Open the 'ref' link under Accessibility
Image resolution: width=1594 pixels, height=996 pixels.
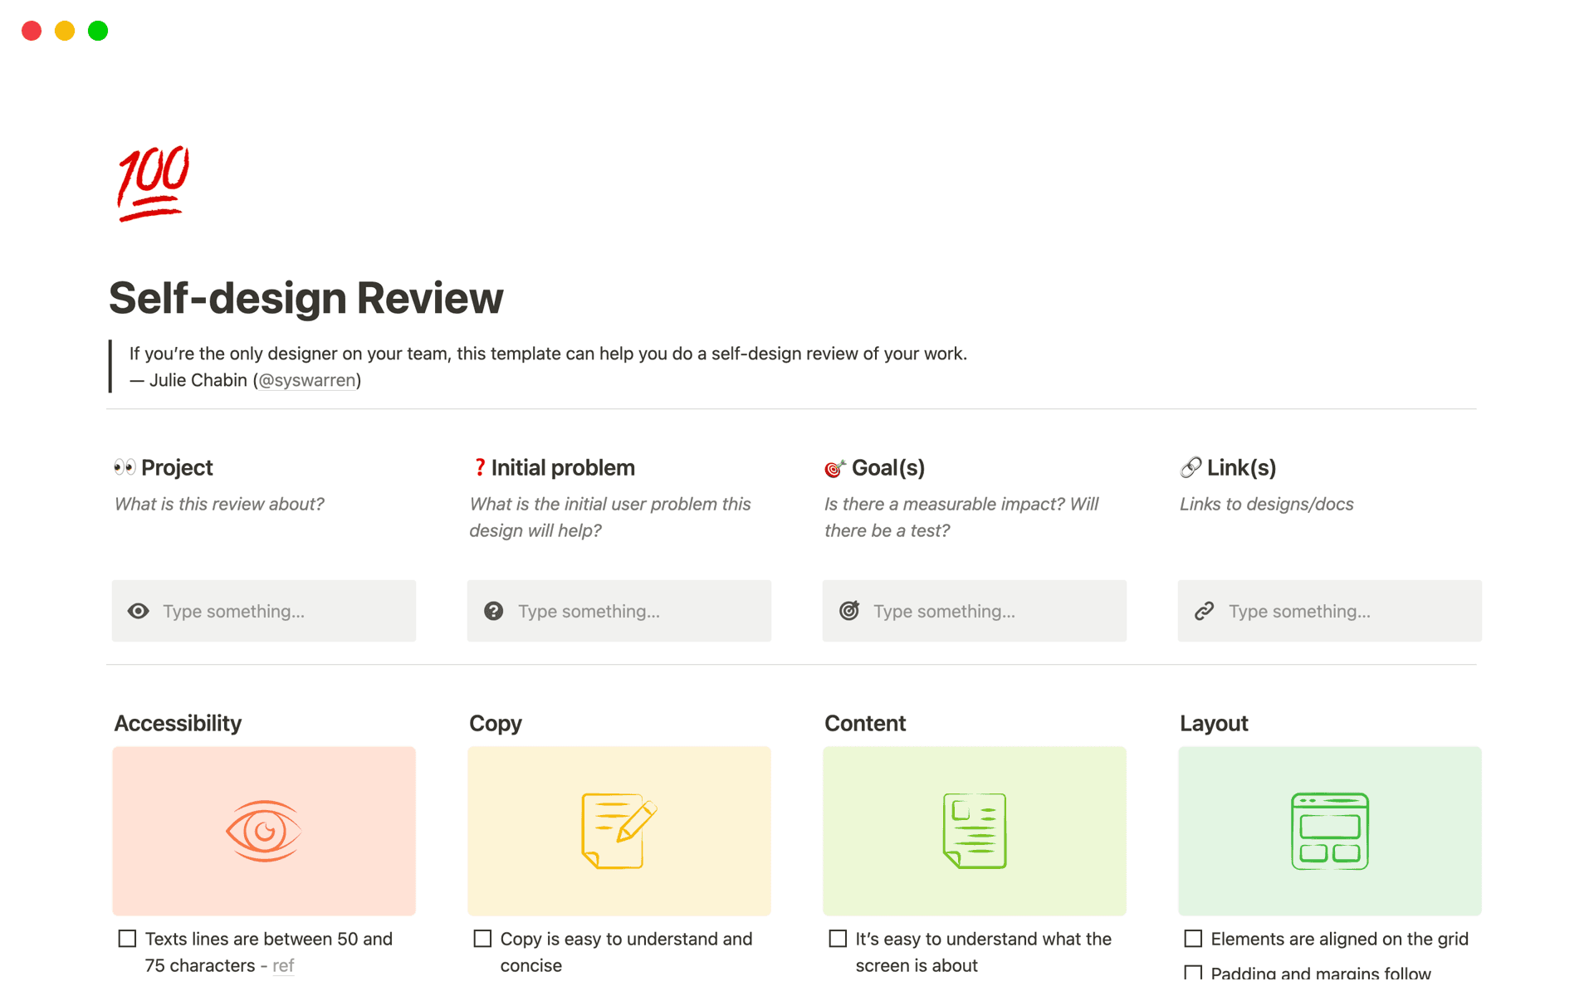283,965
